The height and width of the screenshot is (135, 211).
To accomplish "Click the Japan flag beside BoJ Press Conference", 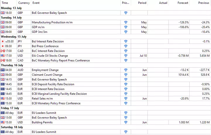I will 3,46.
